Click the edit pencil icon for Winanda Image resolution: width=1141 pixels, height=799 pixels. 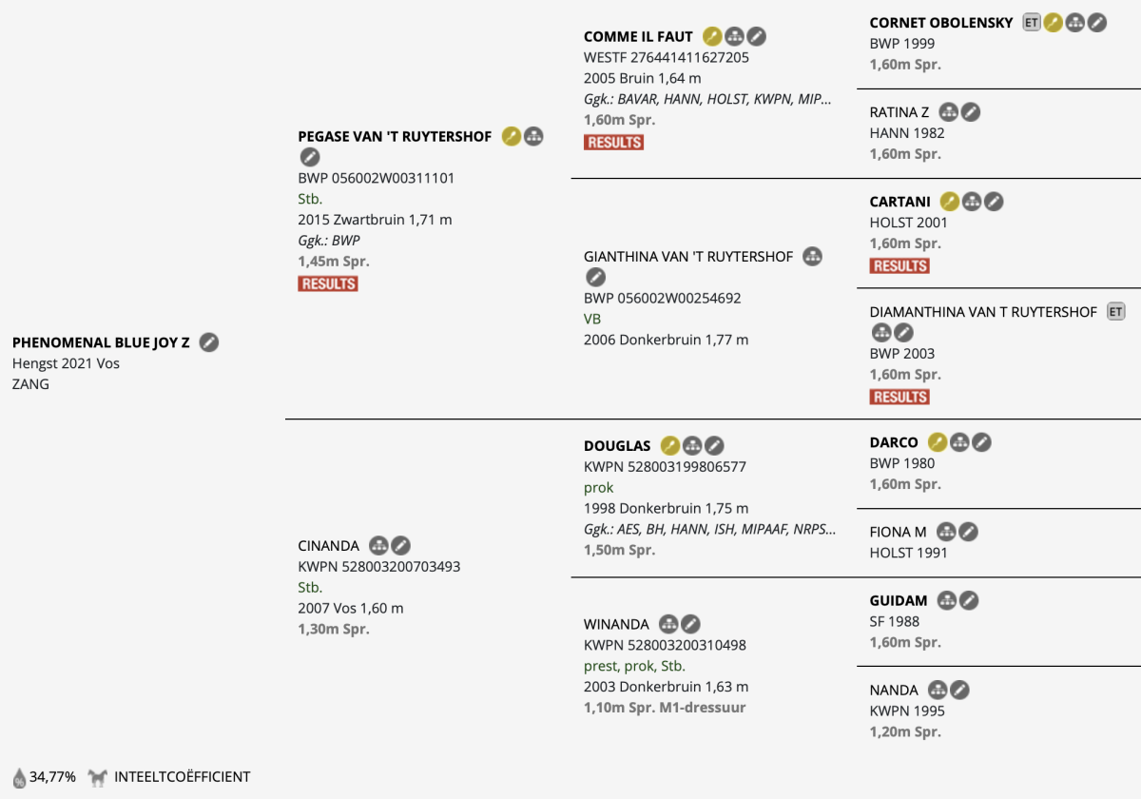tap(690, 625)
